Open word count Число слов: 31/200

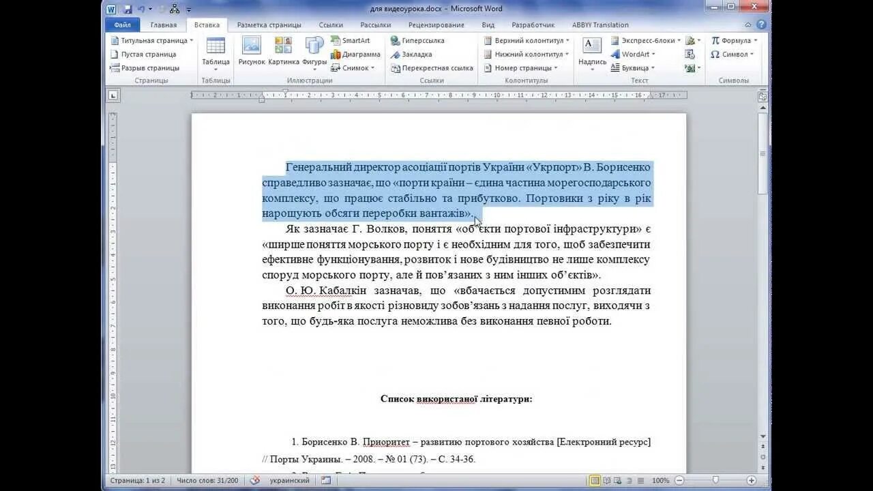207,480
